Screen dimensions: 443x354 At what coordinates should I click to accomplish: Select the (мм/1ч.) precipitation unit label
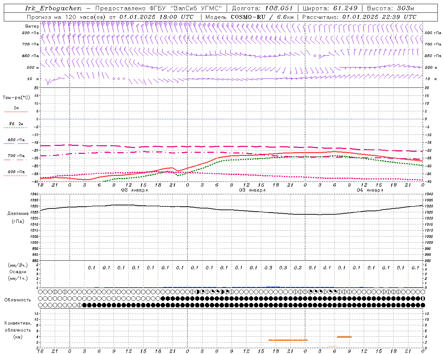click(18, 279)
